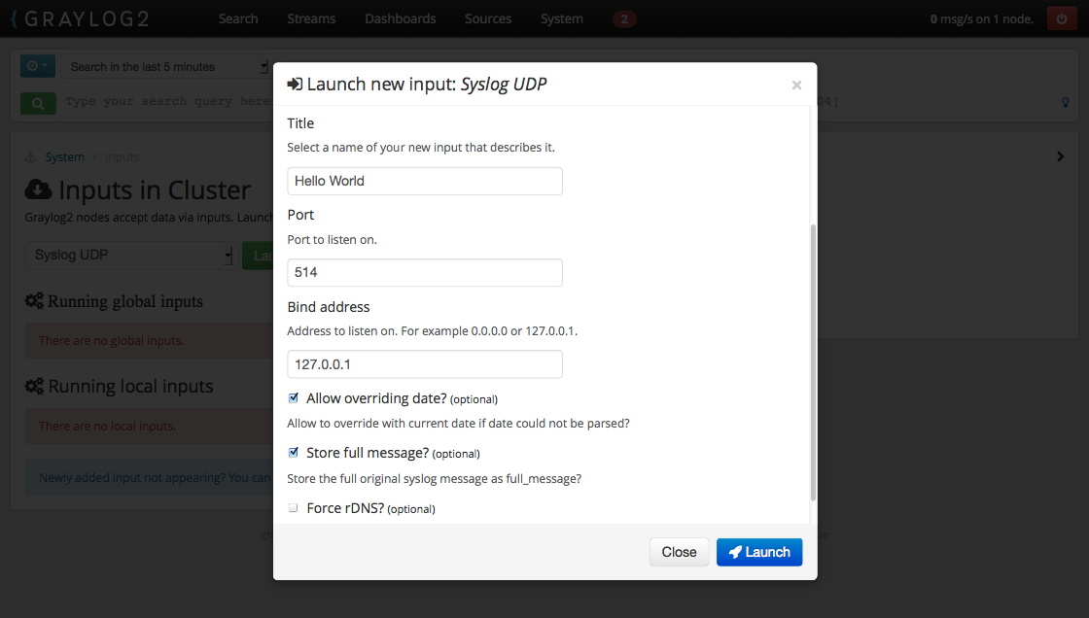Open the time range type dropdown

38,66
